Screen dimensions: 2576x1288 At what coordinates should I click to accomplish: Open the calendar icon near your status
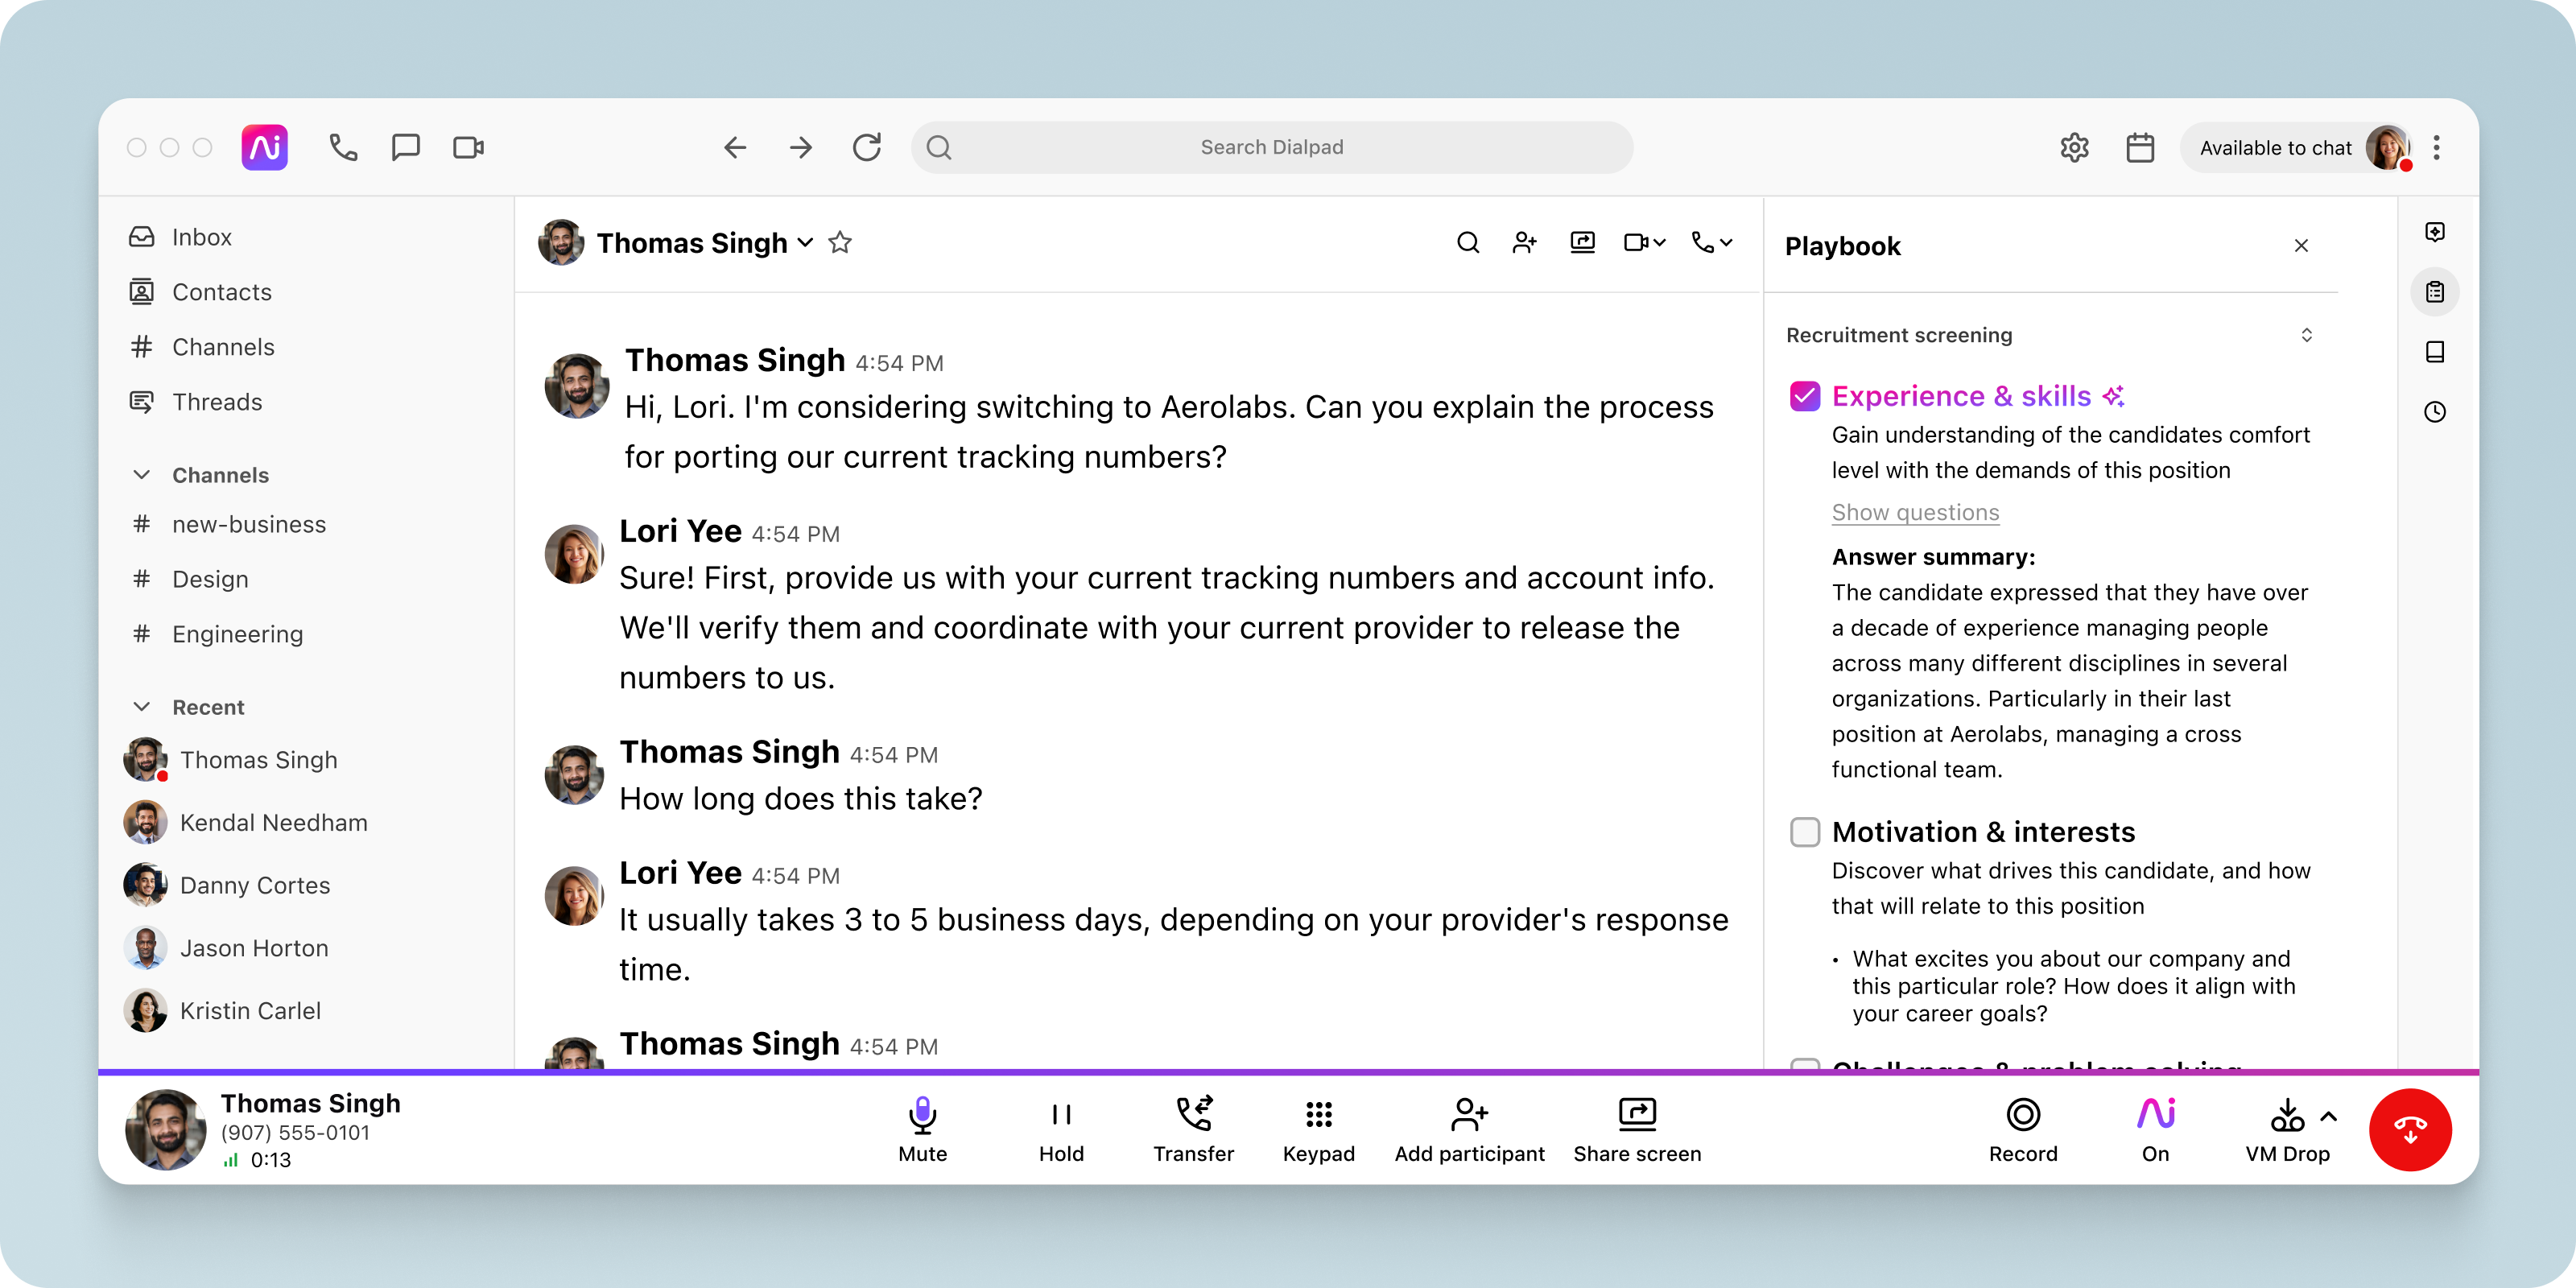pos(2140,147)
